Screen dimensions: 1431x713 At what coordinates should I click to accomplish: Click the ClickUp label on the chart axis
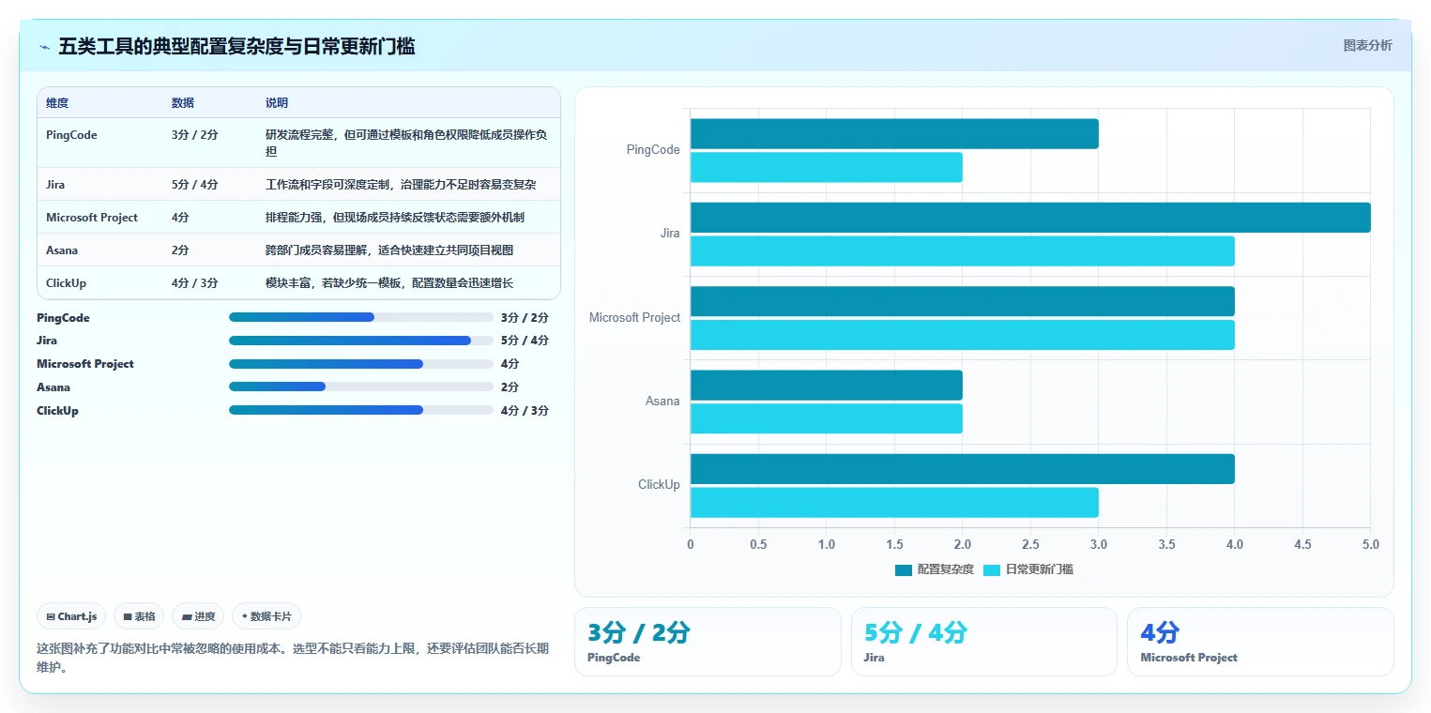(x=659, y=485)
